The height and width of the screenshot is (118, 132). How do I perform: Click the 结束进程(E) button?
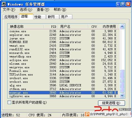(111, 103)
